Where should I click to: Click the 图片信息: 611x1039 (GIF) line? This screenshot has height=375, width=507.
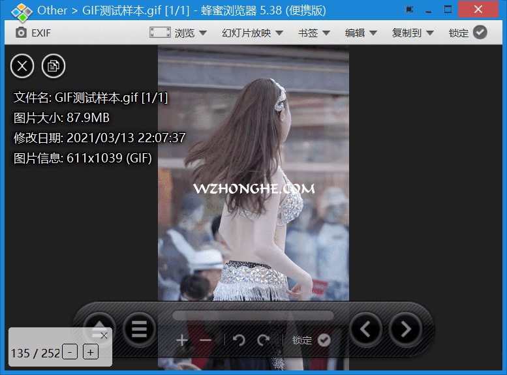[x=83, y=158]
